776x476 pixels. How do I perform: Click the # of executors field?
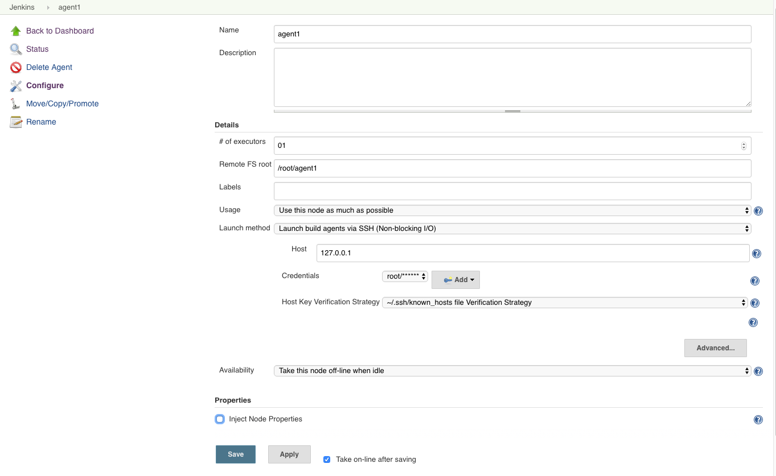512,146
